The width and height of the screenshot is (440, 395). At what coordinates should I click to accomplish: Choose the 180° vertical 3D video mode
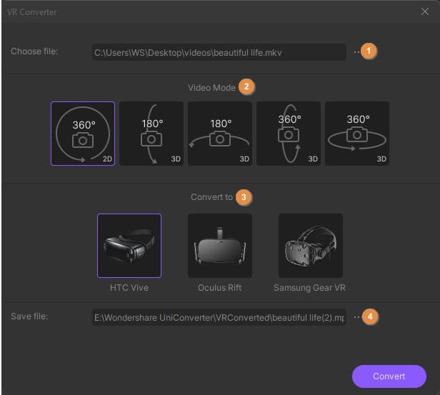pos(151,134)
